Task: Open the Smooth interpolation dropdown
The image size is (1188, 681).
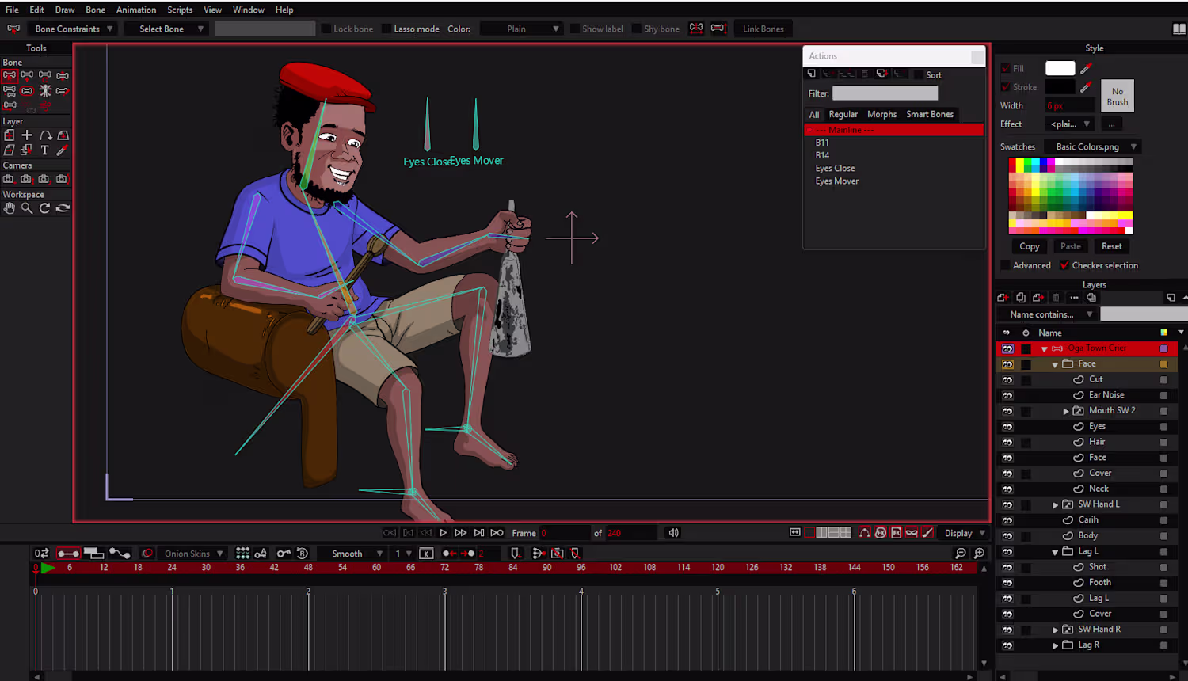Action: coord(353,554)
